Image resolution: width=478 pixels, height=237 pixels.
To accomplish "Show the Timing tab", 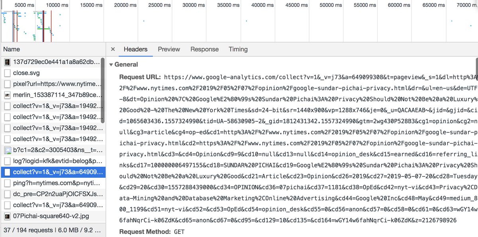I will [238, 49].
